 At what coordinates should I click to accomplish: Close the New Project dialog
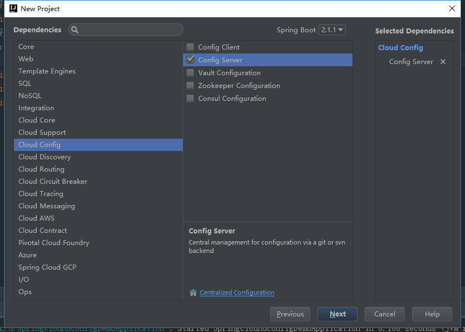pos(452,8)
